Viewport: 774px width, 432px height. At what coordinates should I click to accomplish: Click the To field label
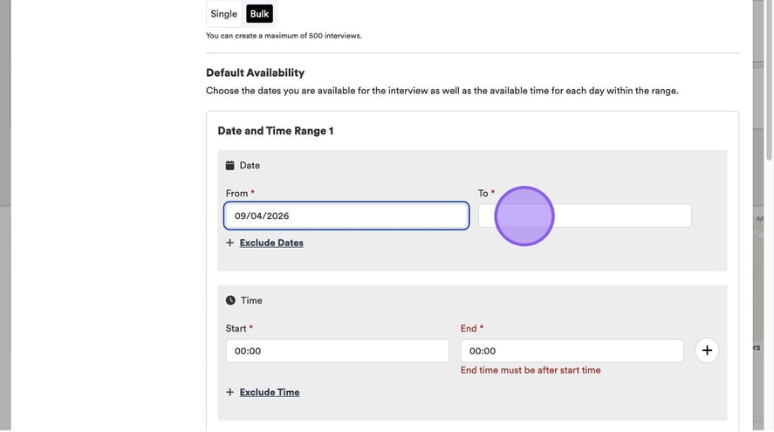[483, 194]
